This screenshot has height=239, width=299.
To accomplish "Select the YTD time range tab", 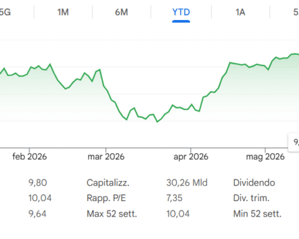I will [x=181, y=12].
